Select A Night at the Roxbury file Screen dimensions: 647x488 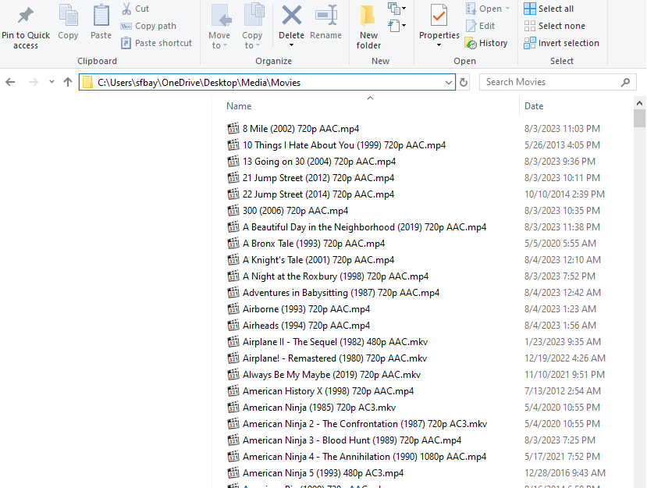coord(336,276)
